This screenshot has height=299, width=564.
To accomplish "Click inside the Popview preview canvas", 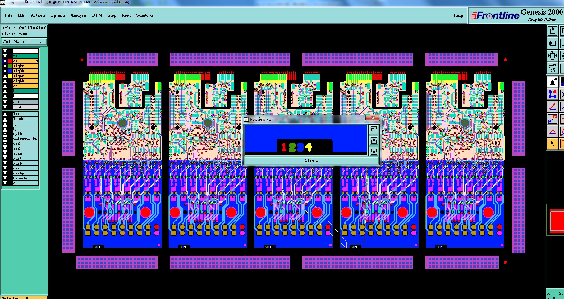I will point(306,140).
